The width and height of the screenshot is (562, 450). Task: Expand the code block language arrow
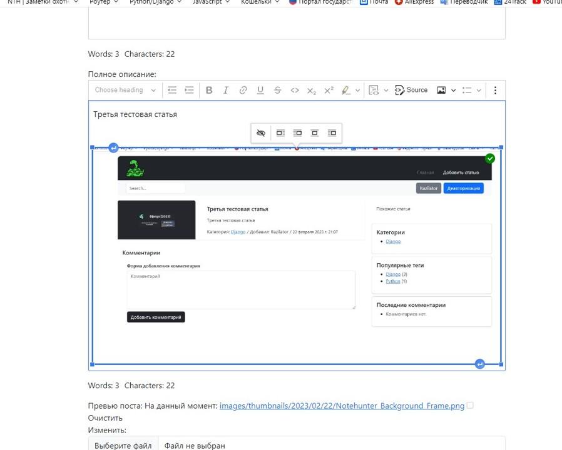coord(386,90)
